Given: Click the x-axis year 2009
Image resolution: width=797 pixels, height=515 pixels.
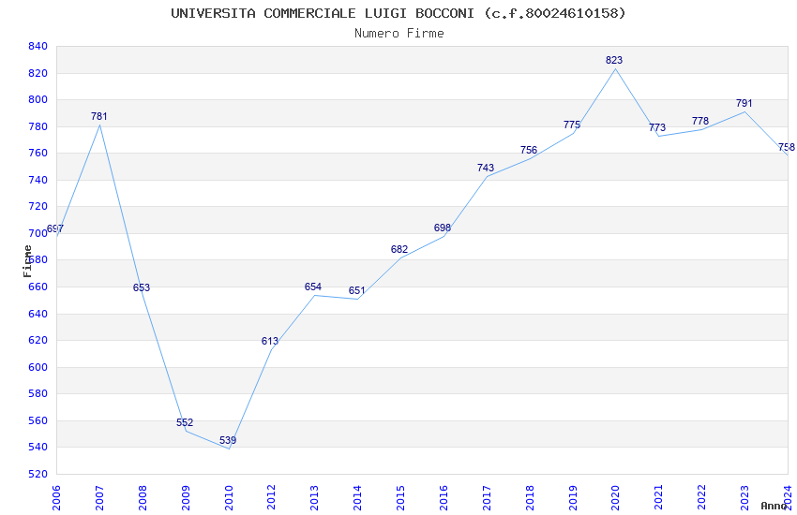Looking at the screenshot, I should (x=186, y=497).
